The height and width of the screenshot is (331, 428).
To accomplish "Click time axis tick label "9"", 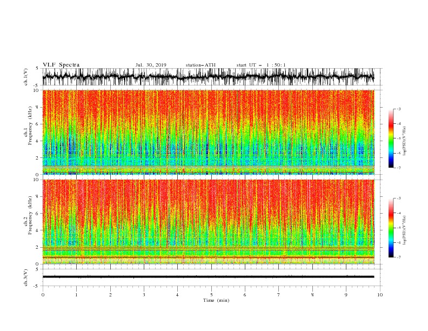I will [346, 295].
